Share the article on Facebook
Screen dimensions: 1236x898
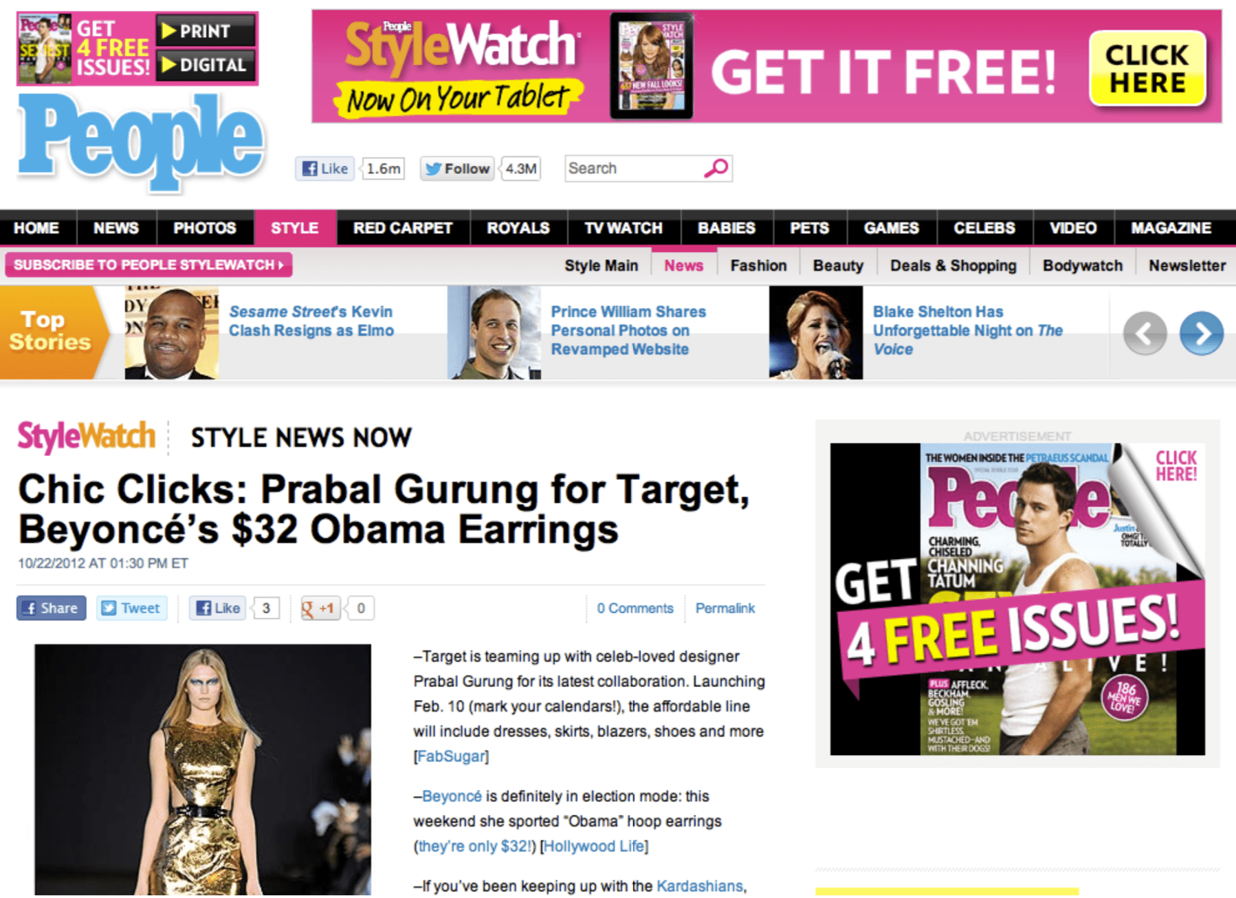(x=52, y=608)
